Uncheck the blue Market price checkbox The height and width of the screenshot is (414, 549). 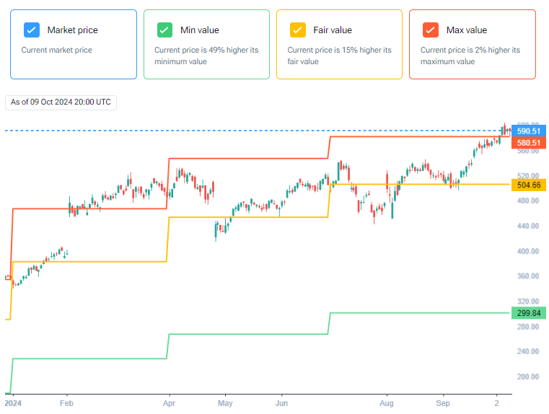[x=32, y=30]
